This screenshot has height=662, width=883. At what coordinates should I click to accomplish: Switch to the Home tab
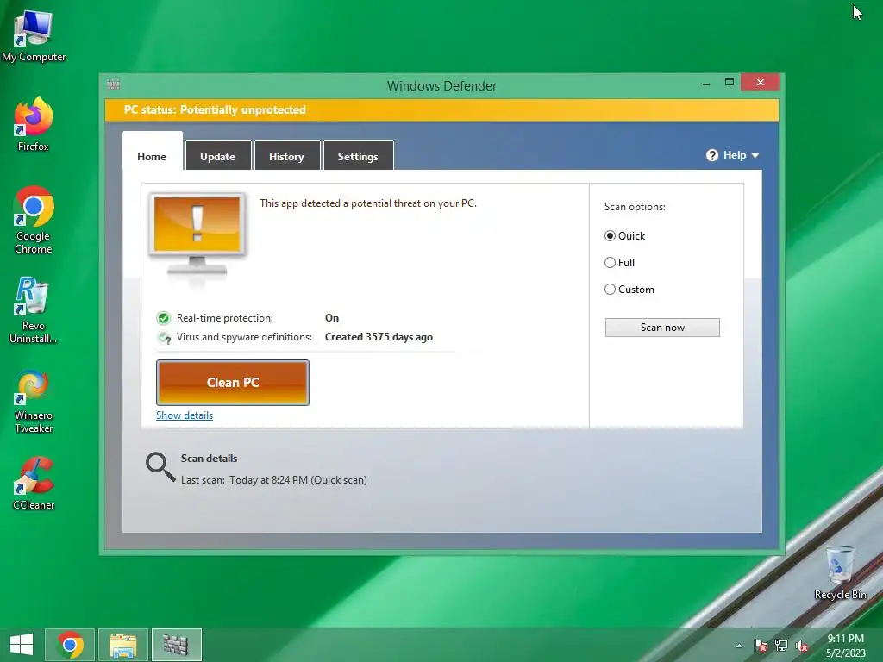(x=152, y=151)
